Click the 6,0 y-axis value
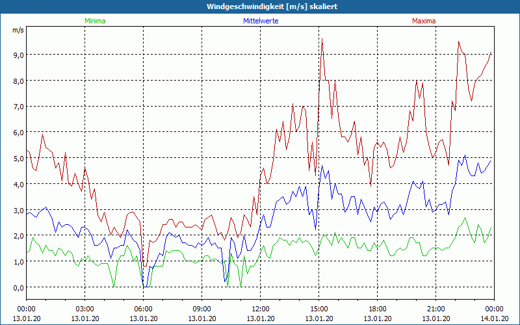520x325 pixels. (x=18, y=132)
